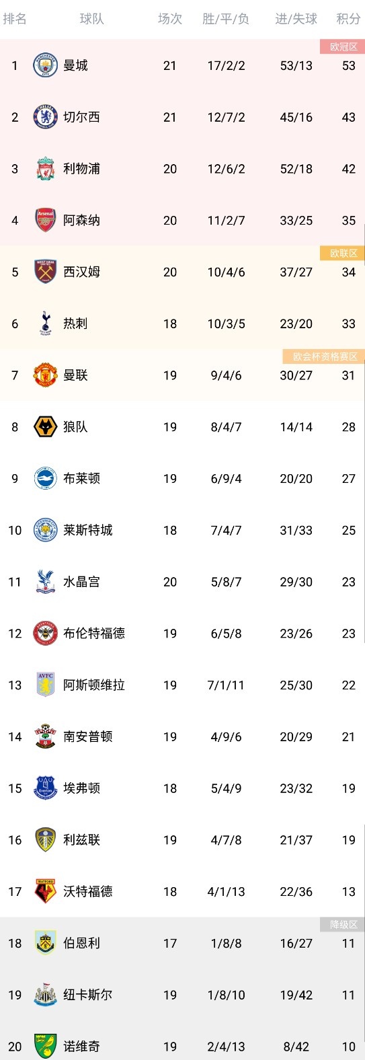Click the 积分 column header
The width and height of the screenshot is (365, 1060).
pos(348,19)
